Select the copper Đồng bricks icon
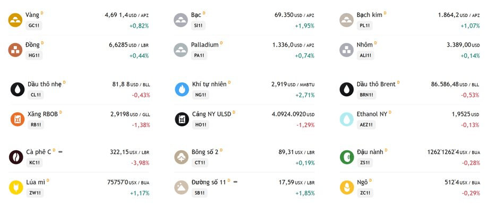The image size is (496, 210). [15, 50]
